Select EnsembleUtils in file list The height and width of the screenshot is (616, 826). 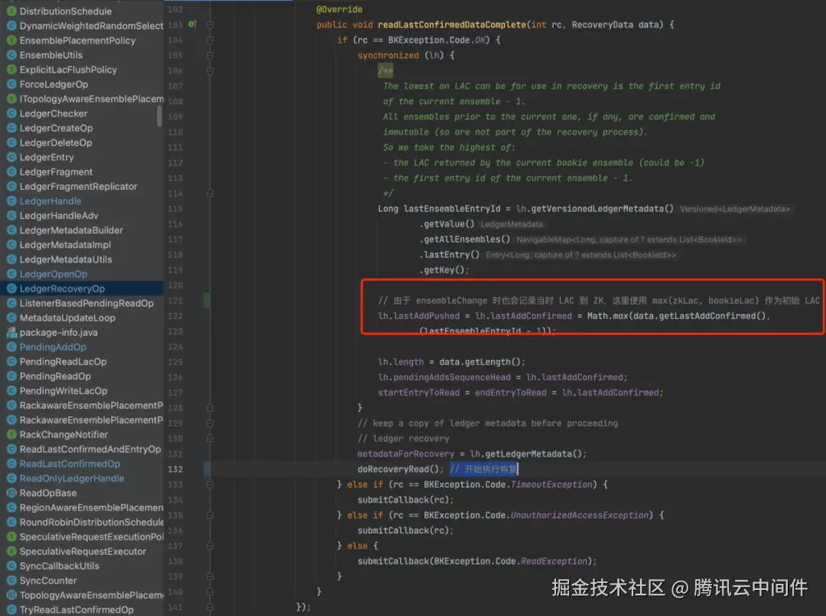[x=51, y=55]
